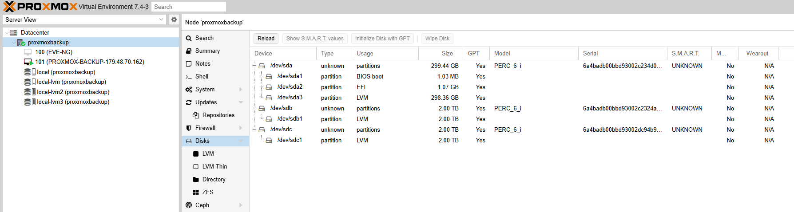Open the Notes menu item
Image resolution: width=794 pixels, height=212 pixels.
pos(215,64)
